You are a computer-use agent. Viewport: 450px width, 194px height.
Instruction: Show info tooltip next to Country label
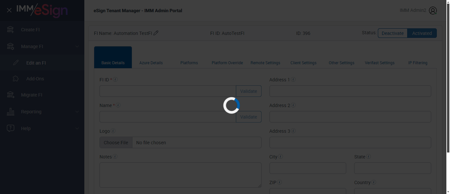point(374,182)
